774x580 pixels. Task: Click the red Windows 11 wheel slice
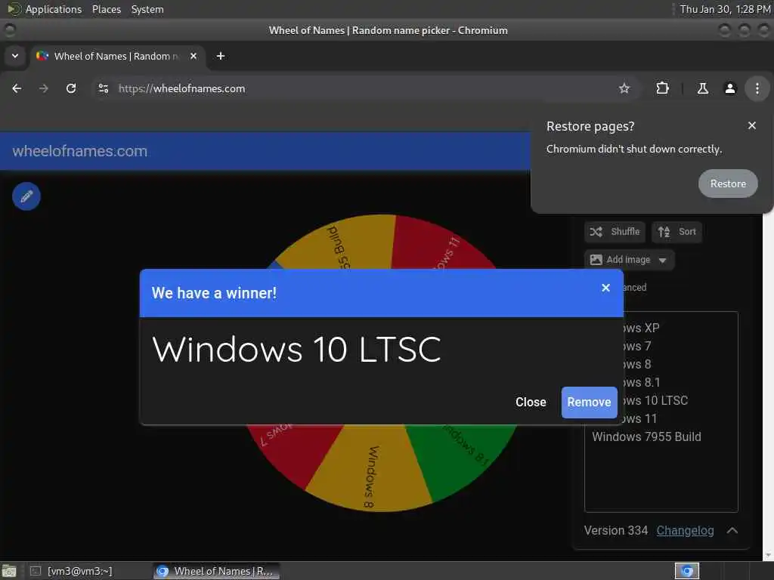pyautogui.click(x=439, y=244)
